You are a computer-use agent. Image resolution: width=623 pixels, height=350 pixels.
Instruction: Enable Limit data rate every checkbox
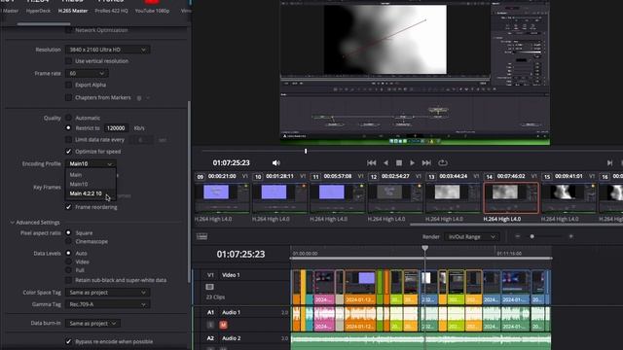click(x=69, y=140)
